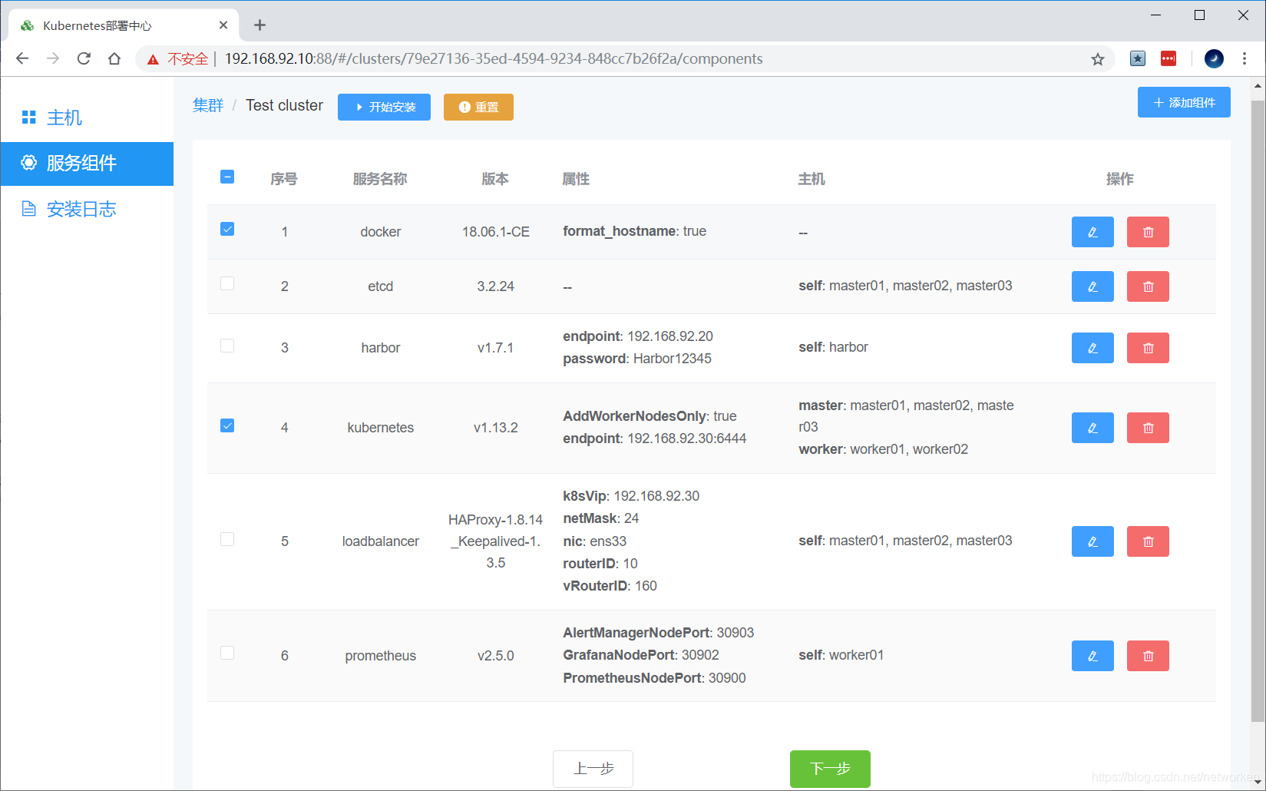Select the GrafanaNodePort 30902 attribute
This screenshot has width=1266, height=791.
click(641, 655)
